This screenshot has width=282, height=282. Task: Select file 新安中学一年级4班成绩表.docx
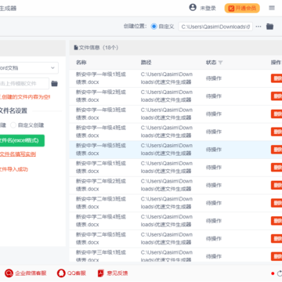(x=101, y=132)
